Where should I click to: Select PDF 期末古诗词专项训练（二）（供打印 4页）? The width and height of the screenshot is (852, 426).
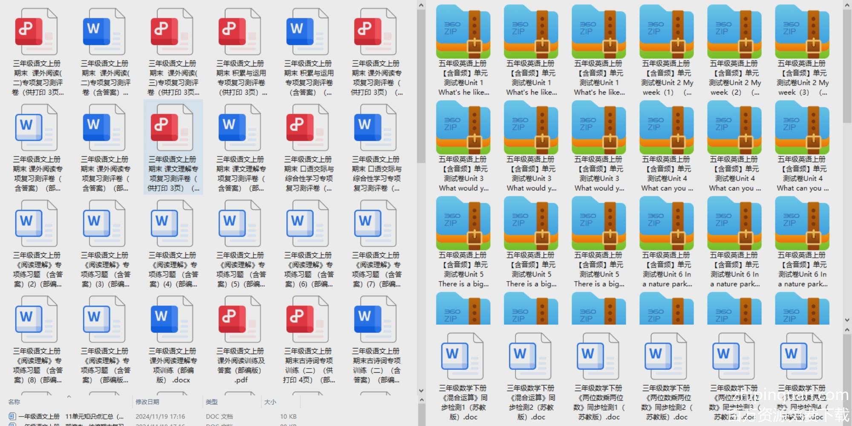tap(308, 340)
